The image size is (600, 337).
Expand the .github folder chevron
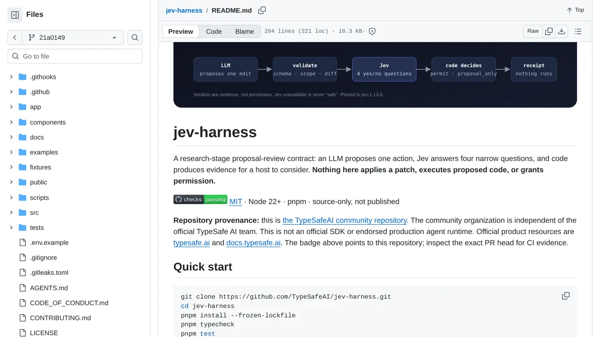coord(11,92)
